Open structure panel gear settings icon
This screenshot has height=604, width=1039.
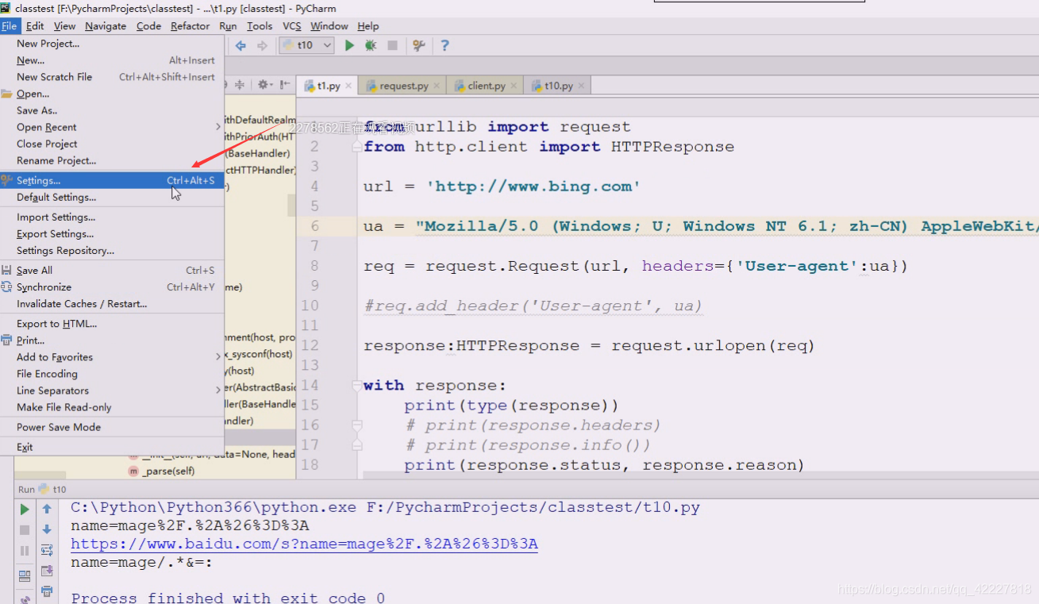264,85
